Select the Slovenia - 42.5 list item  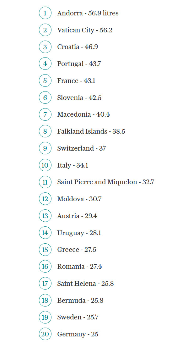pyautogui.click(x=79, y=97)
